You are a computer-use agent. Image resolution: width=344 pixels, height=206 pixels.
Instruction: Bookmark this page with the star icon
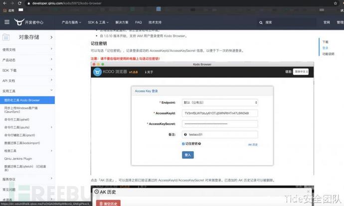(x=336, y=3)
